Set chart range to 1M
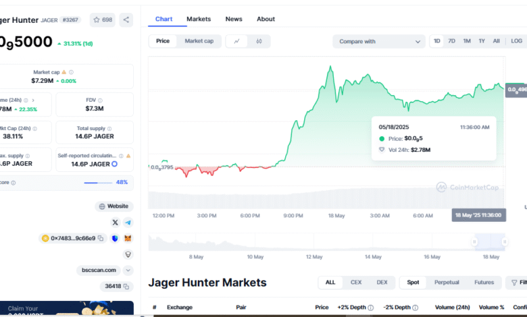The height and width of the screenshot is (317, 527). 467,41
